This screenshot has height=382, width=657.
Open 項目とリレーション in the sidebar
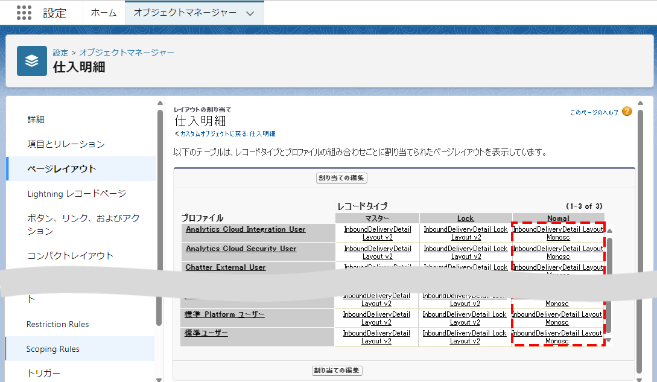pos(66,144)
